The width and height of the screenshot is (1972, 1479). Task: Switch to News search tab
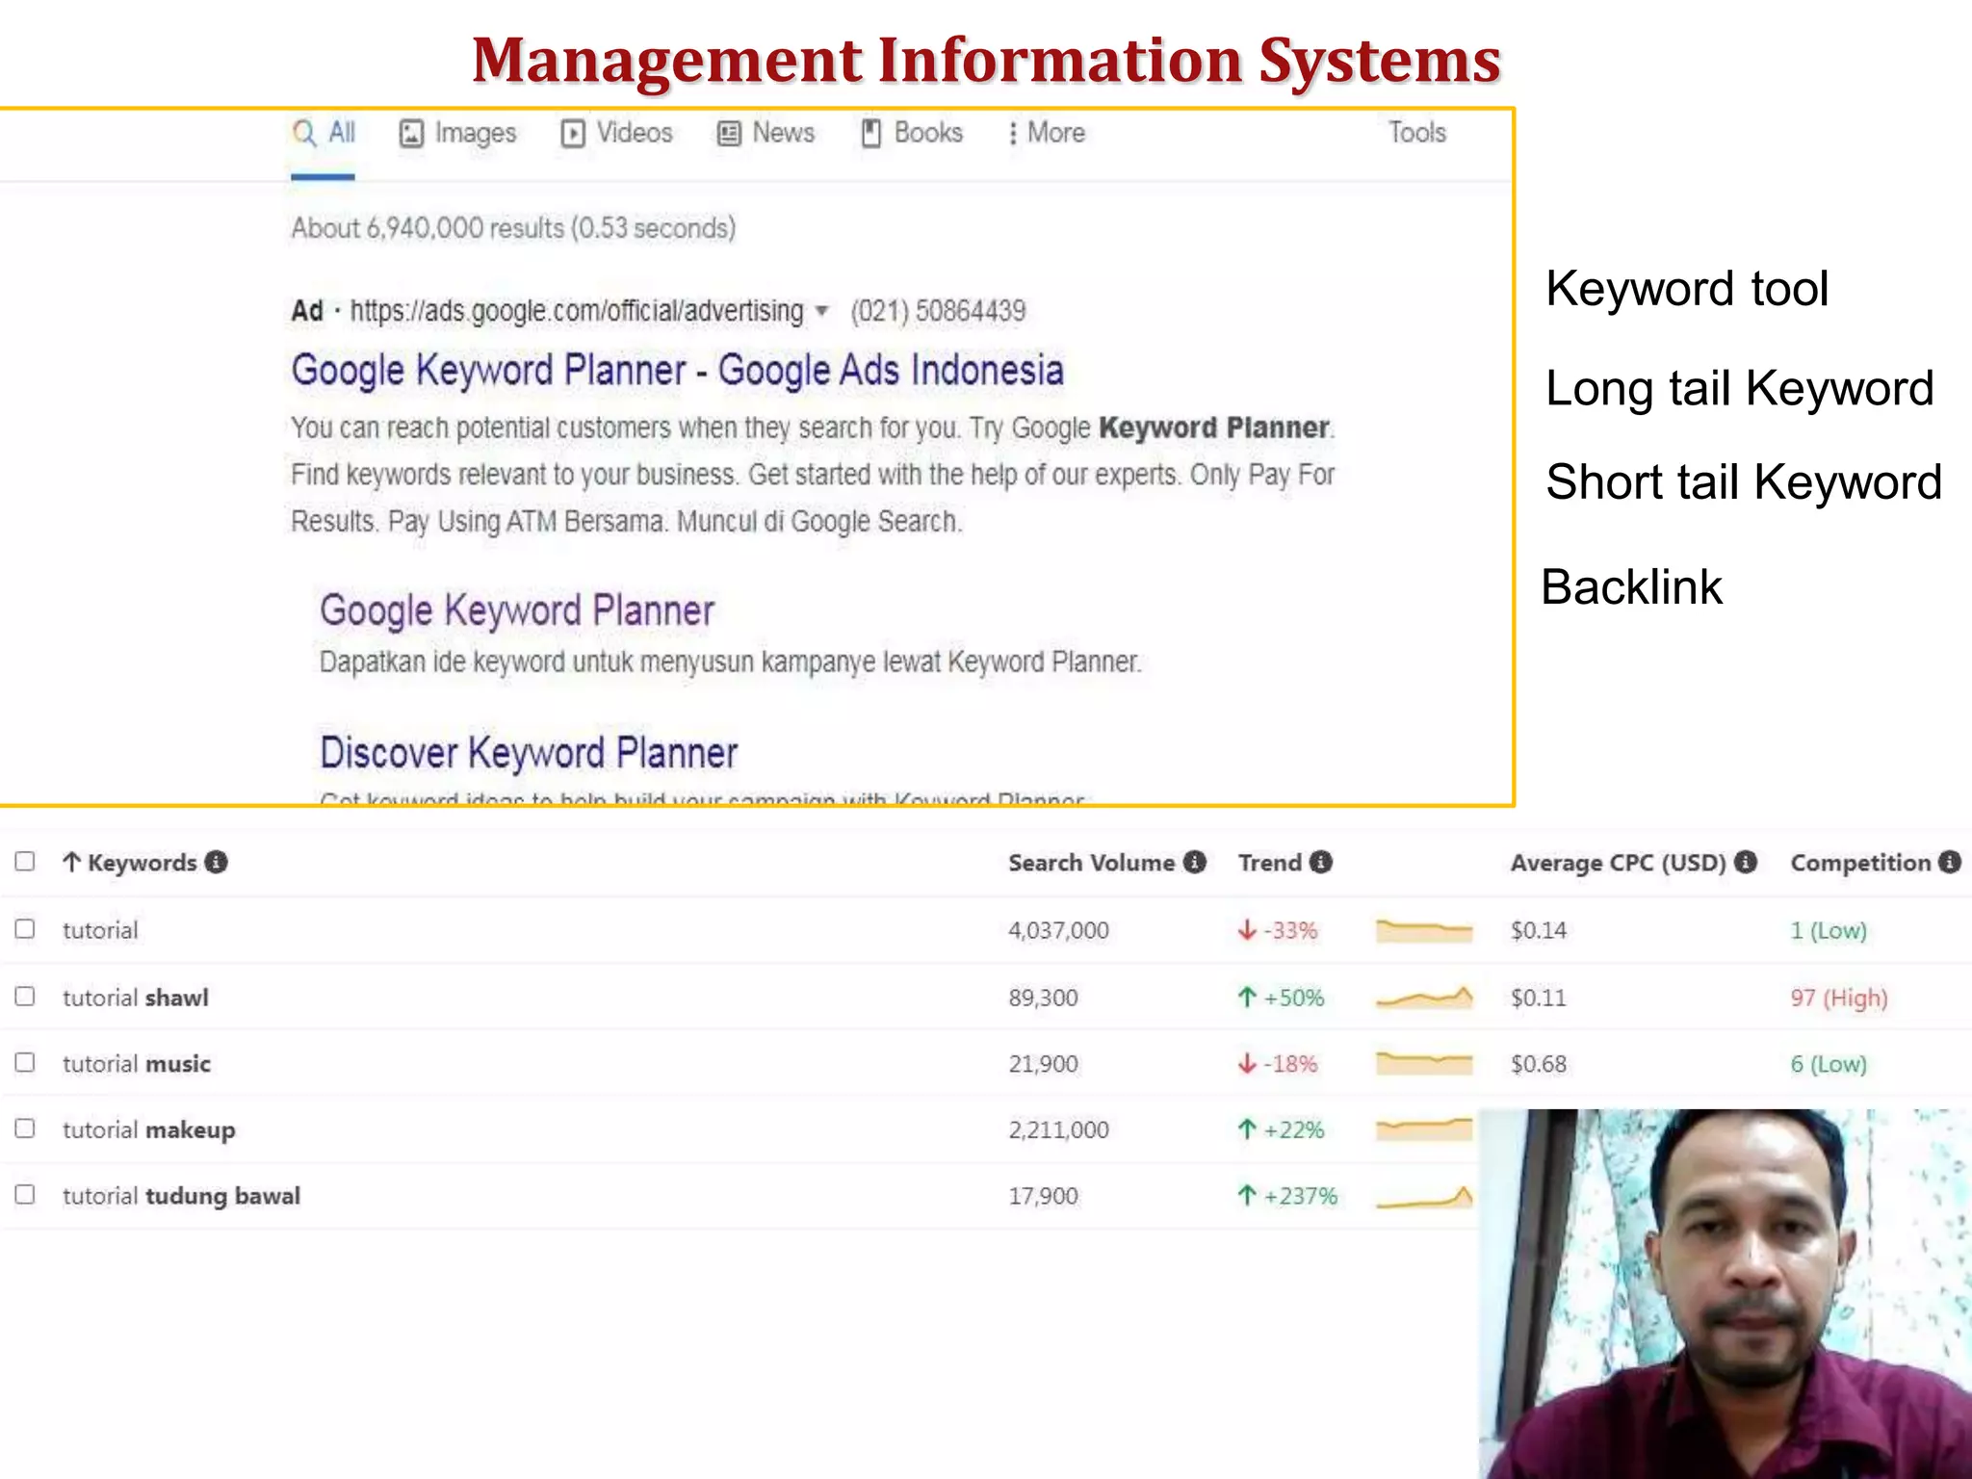(766, 133)
